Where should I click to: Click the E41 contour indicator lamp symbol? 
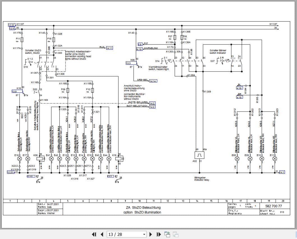(x=51, y=159)
